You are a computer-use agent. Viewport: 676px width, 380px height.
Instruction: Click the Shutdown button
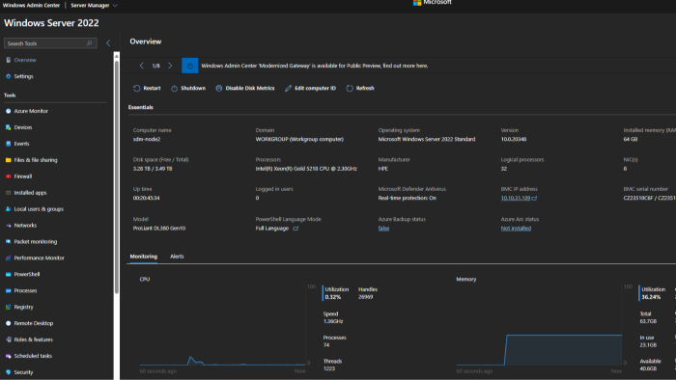pyautogui.click(x=188, y=88)
